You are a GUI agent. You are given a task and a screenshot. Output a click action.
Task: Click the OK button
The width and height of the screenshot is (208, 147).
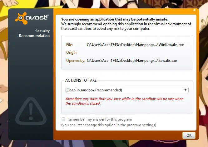click(189, 136)
